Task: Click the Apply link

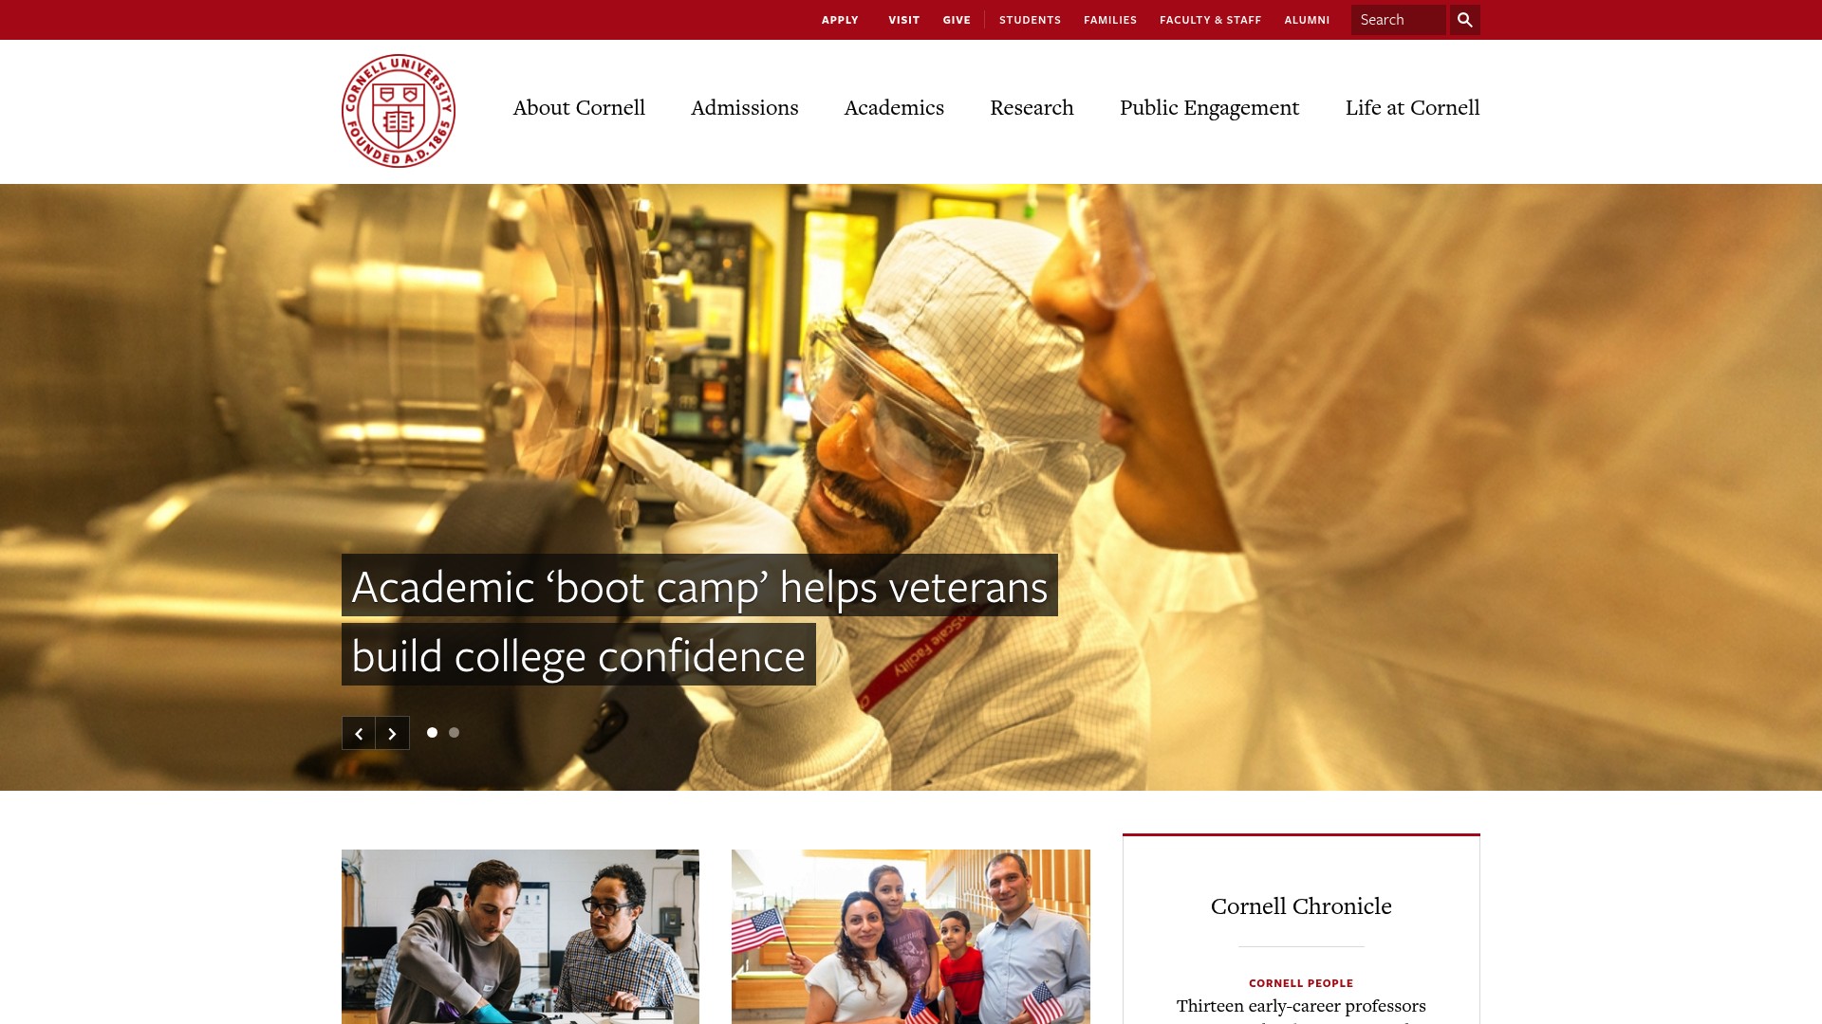Action: point(840,20)
